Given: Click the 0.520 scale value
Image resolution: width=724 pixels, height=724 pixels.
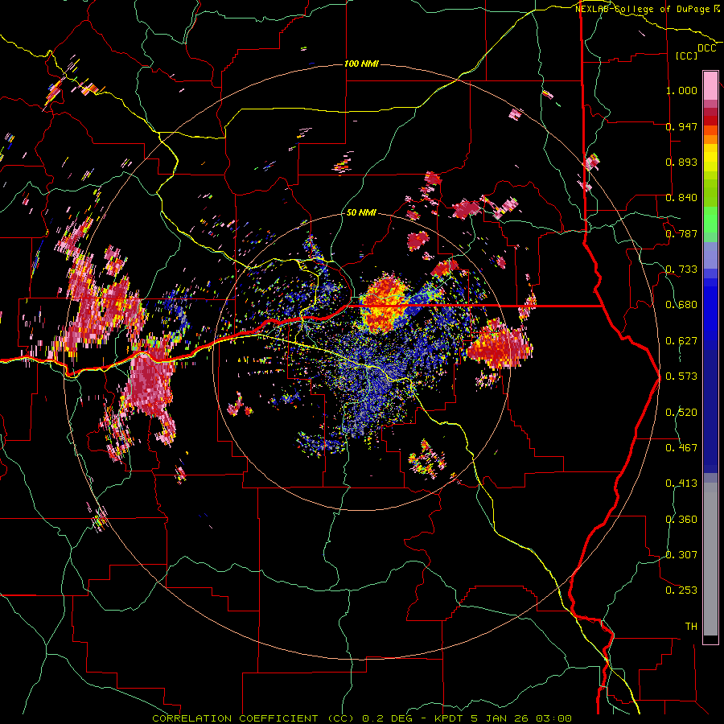Looking at the screenshot, I should point(681,413).
